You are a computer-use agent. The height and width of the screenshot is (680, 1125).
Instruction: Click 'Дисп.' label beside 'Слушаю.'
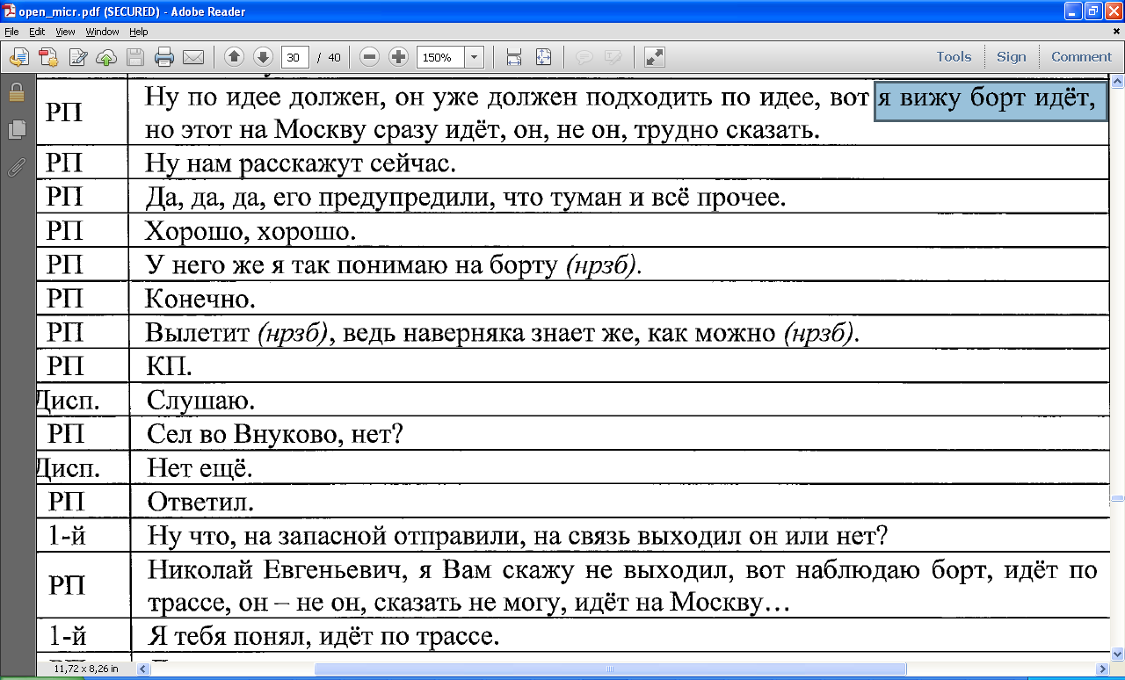pyautogui.click(x=67, y=401)
